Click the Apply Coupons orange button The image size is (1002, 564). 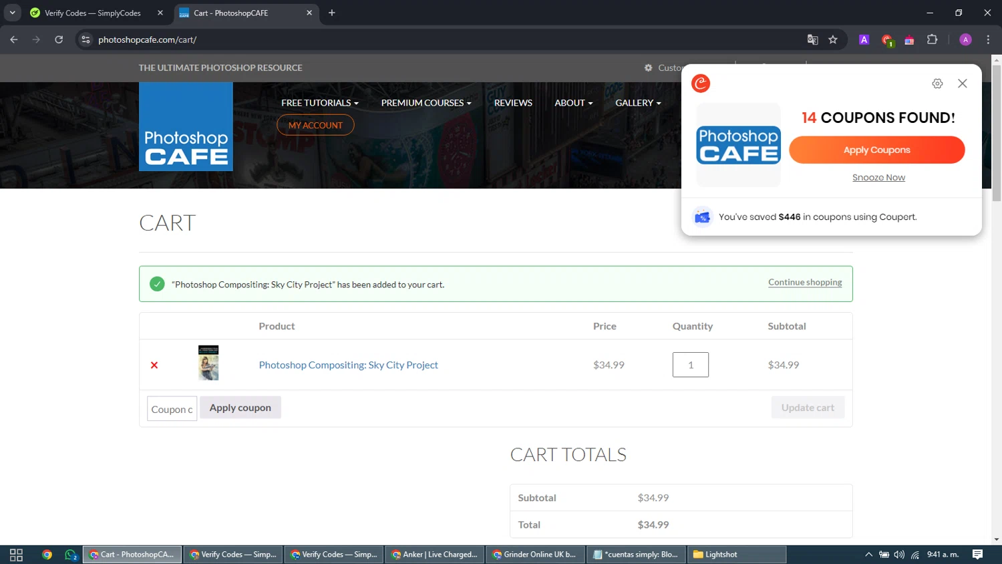click(876, 150)
